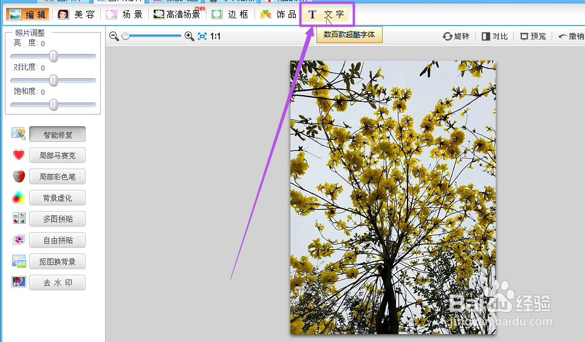Click the free collage icon
This screenshot has width=585, height=342.
pyautogui.click(x=19, y=240)
